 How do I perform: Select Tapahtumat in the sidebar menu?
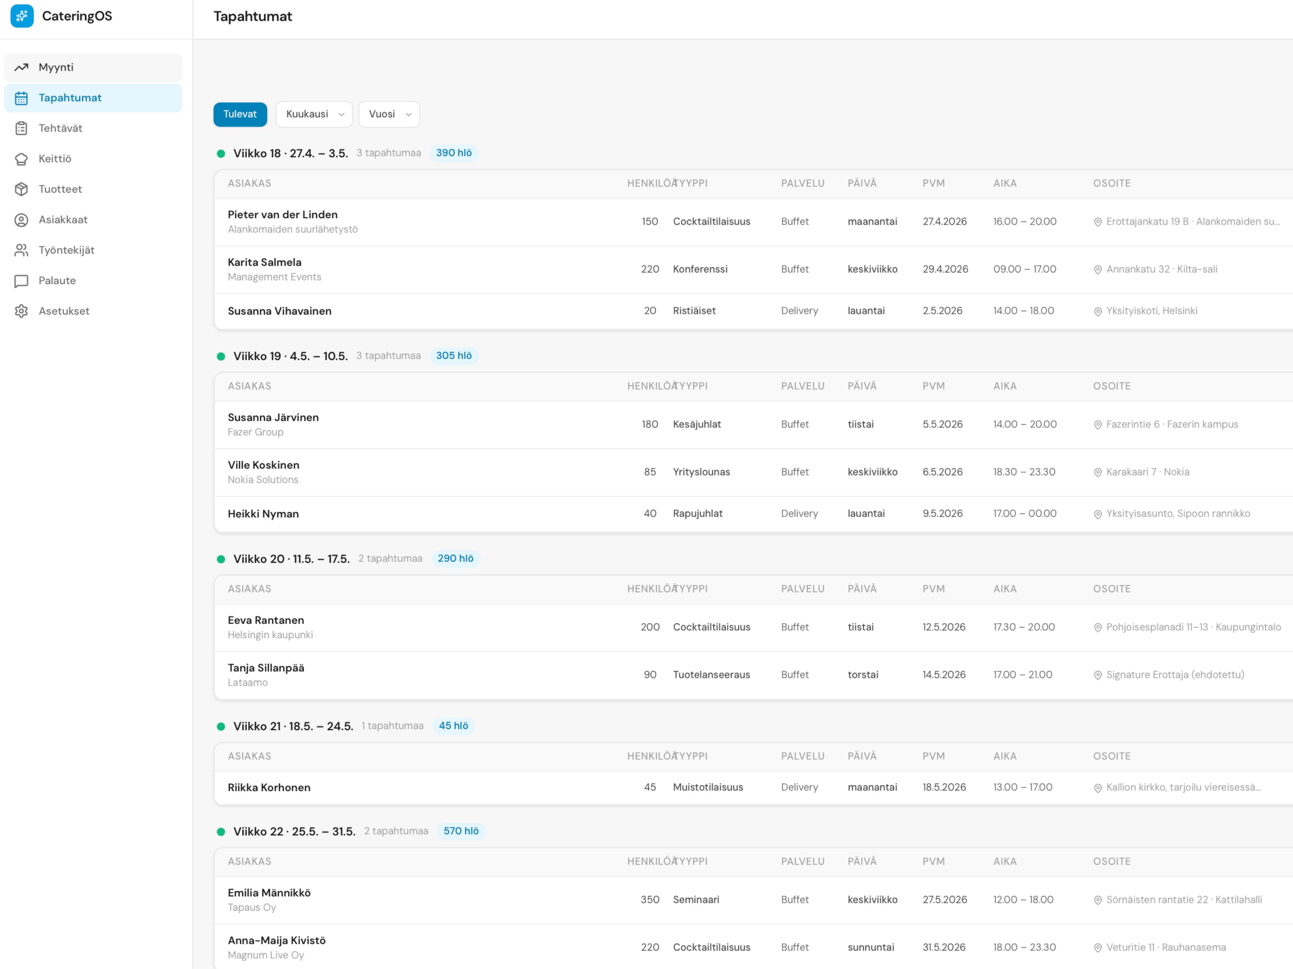click(70, 98)
